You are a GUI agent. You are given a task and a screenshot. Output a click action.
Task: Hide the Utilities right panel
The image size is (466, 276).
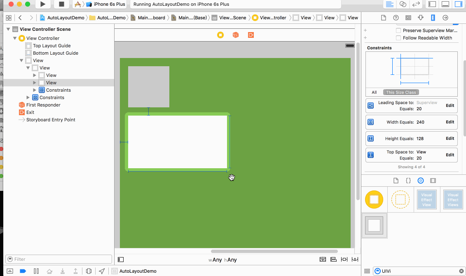pos(458,4)
